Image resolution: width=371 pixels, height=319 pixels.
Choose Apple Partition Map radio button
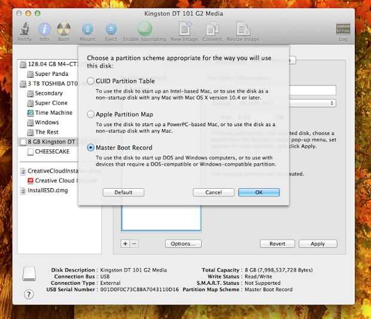(90, 114)
